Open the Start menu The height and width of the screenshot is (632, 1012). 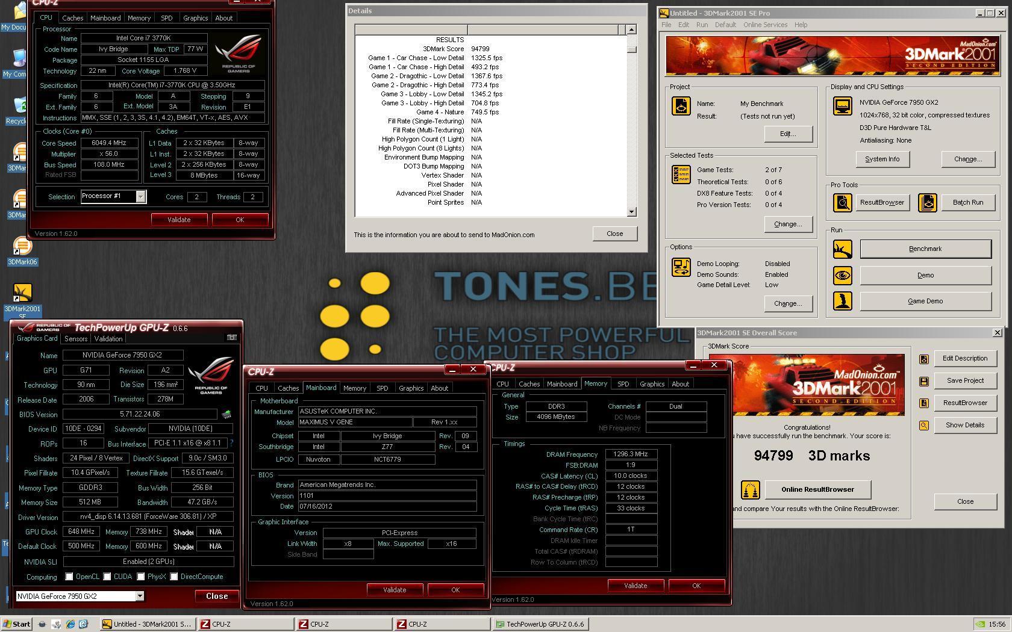16,624
